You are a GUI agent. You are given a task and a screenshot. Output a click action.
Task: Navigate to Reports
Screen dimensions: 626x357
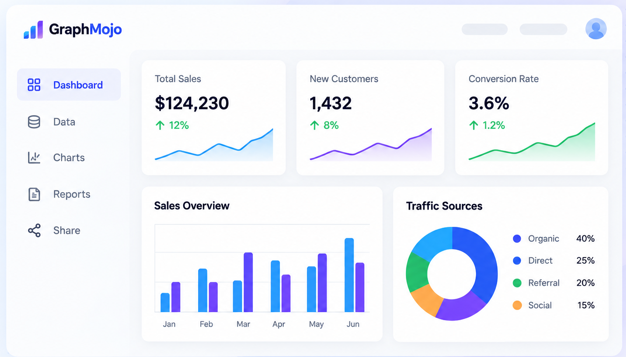(71, 194)
